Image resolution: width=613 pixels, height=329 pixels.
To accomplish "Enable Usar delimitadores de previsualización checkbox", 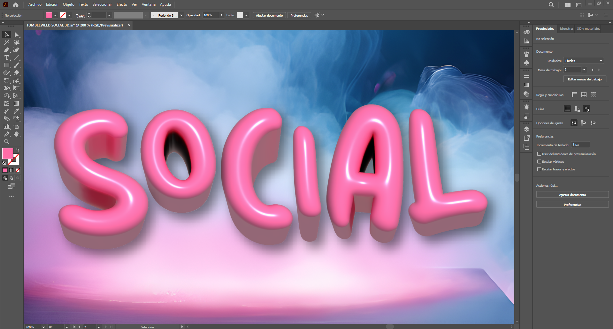I will 539,154.
